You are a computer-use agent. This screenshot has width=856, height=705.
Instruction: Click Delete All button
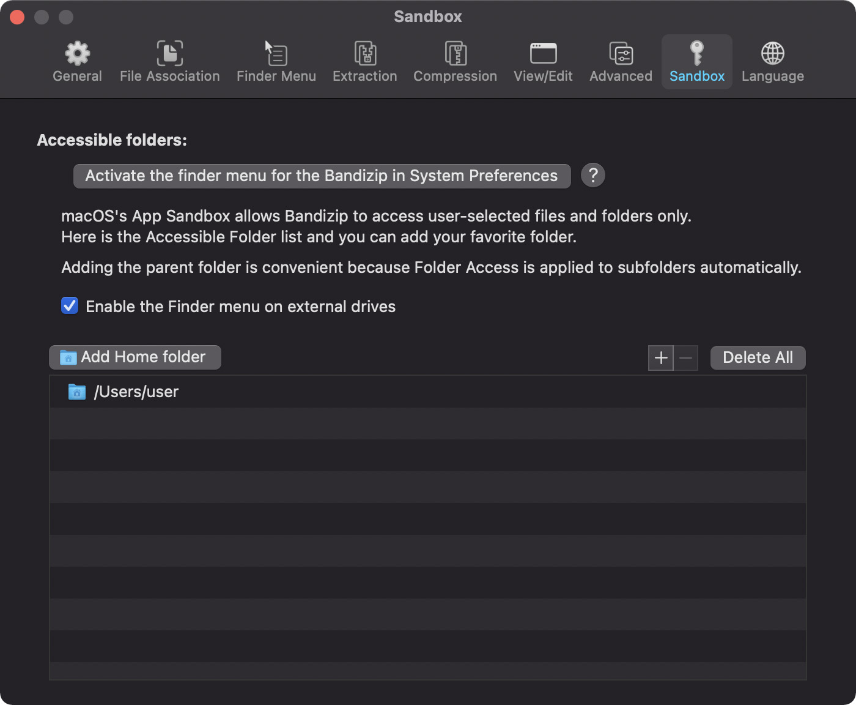click(x=758, y=358)
